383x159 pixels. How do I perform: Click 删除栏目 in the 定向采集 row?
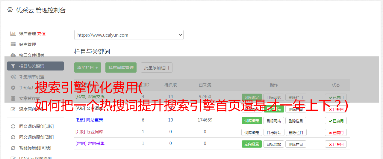tap(296, 144)
